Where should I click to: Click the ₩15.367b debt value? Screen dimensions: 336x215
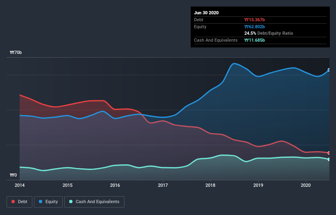255,20
